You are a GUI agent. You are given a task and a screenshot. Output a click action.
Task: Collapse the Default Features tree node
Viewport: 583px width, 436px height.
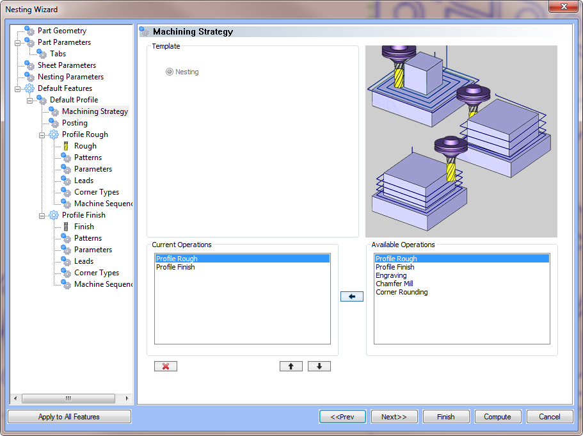(17, 88)
